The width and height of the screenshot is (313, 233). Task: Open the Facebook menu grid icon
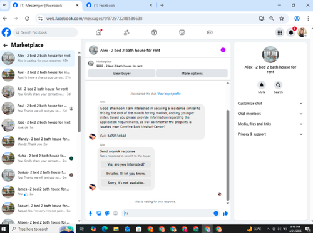coord(280,32)
